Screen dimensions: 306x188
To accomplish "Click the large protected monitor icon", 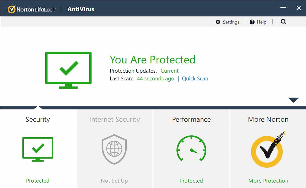I will (x=68, y=70).
